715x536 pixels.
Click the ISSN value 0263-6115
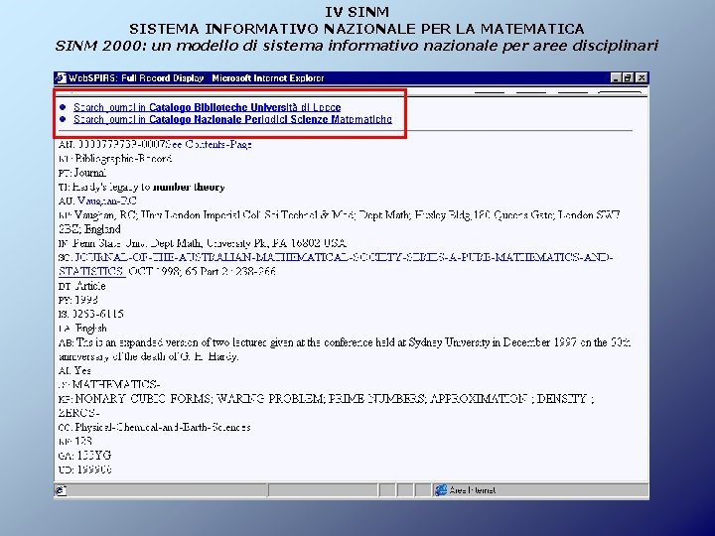point(98,314)
